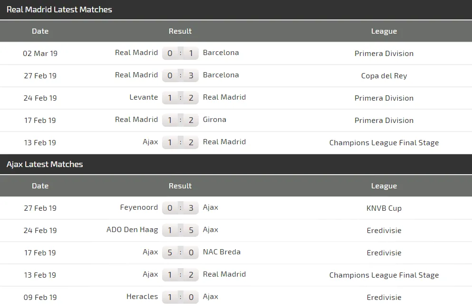Click League header in Ajax table
Viewport: 472px width, 308px height.
384,186
